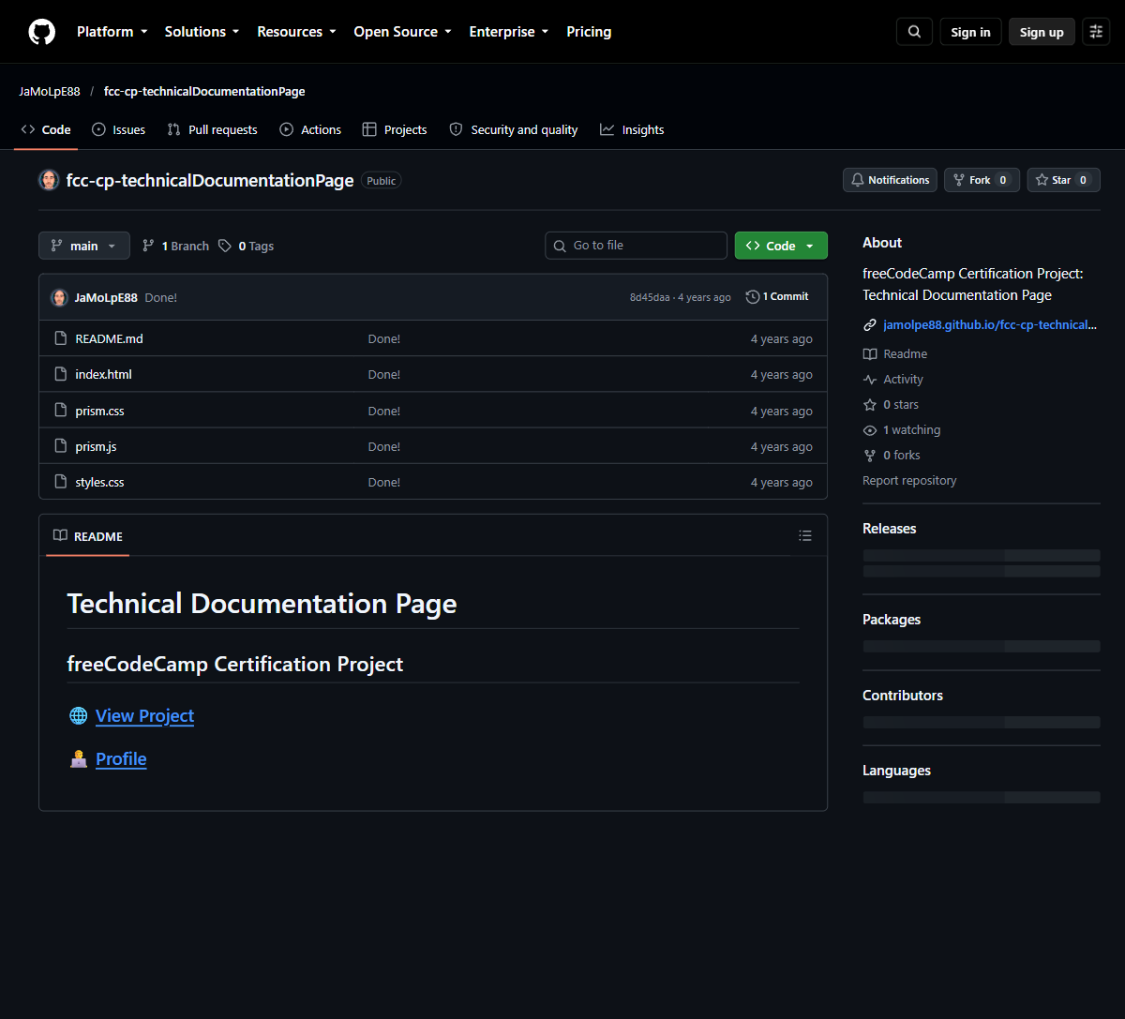Click the commit author avatar in file list
Viewport: 1125px width, 1019px height.
59,297
